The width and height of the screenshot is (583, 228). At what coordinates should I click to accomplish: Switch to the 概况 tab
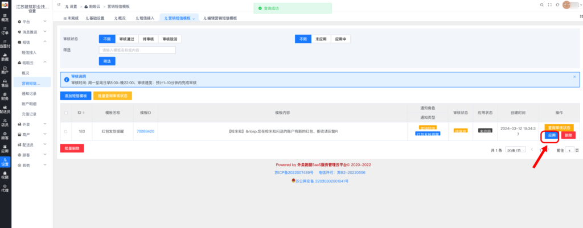[x=120, y=18]
